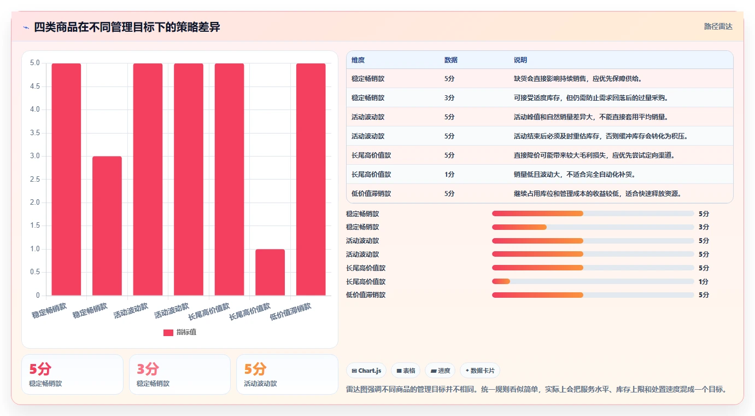Open the 5分 稳定畅销款 data card

[72, 374]
